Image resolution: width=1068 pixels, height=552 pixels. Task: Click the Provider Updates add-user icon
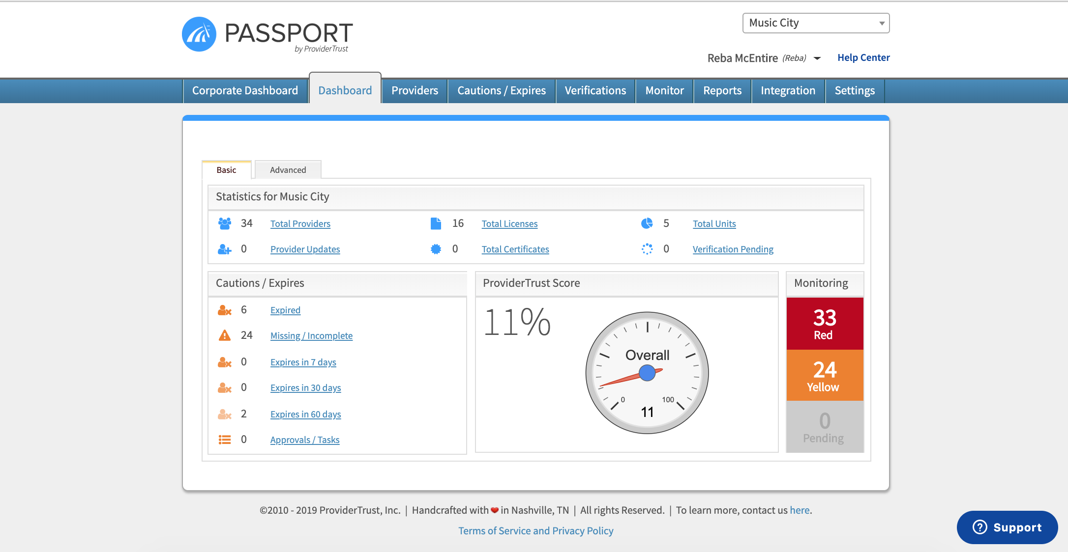pos(225,249)
